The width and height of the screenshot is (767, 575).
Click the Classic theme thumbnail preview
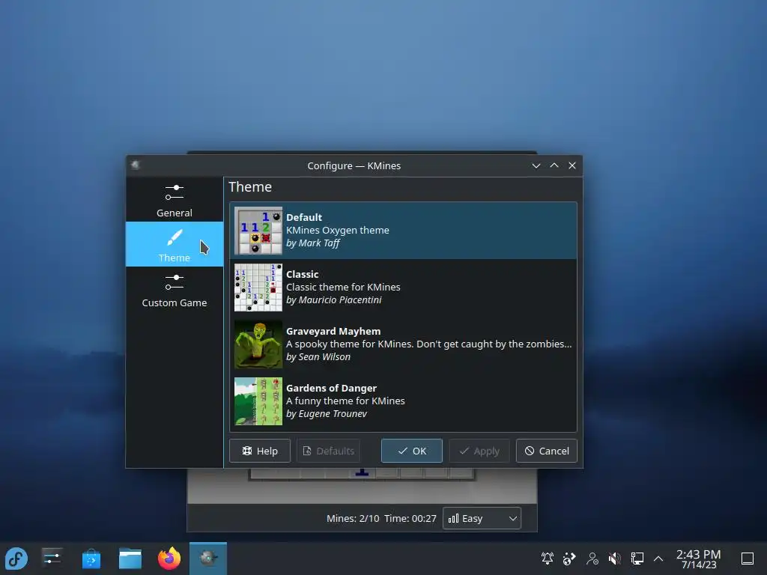(x=258, y=287)
